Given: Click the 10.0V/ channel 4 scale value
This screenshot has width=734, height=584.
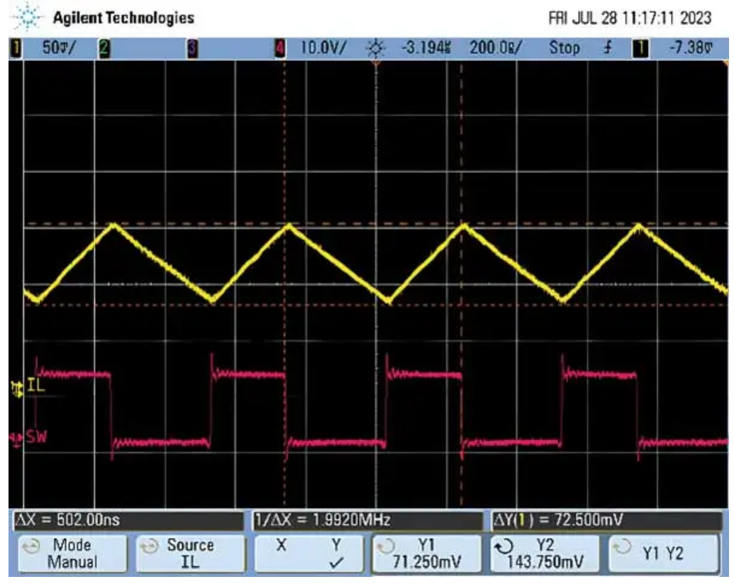Looking at the screenshot, I should pos(323,47).
